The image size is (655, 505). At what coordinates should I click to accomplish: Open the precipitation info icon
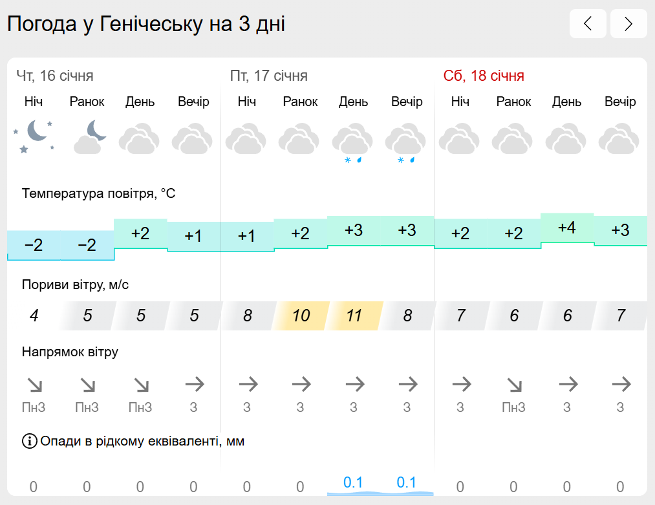29,441
